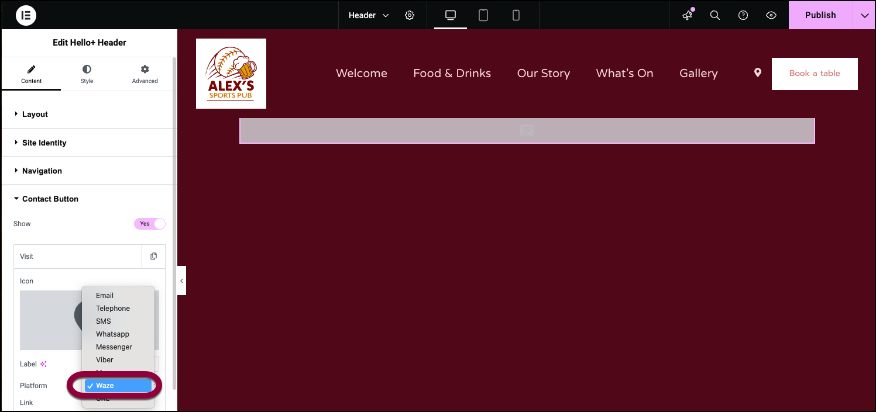The height and width of the screenshot is (412, 876).
Task: Collapse the editor panel with arrow handle
Action: (x=181, y=281)
